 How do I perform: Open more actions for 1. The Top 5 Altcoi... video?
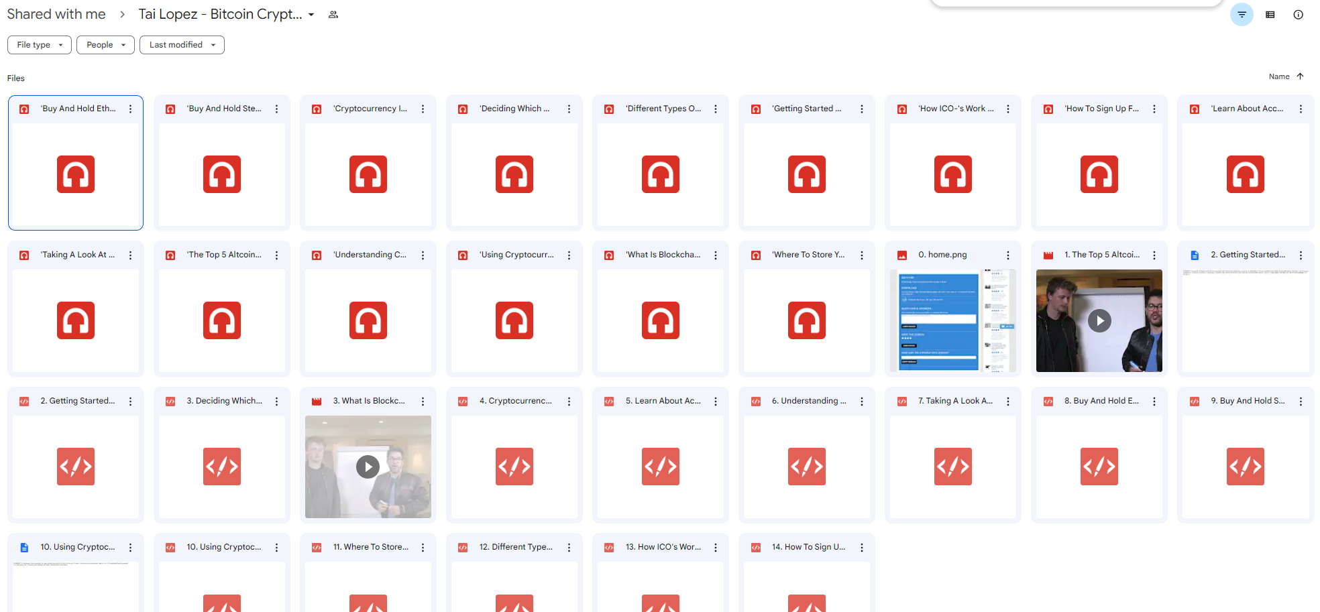pyautogui.click(x=1154, y=255)
